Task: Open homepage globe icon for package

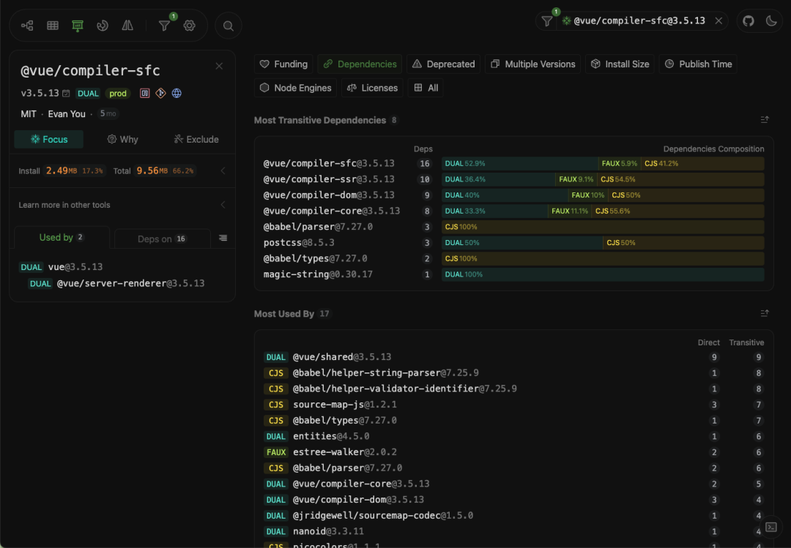Action: click(177, 93)
